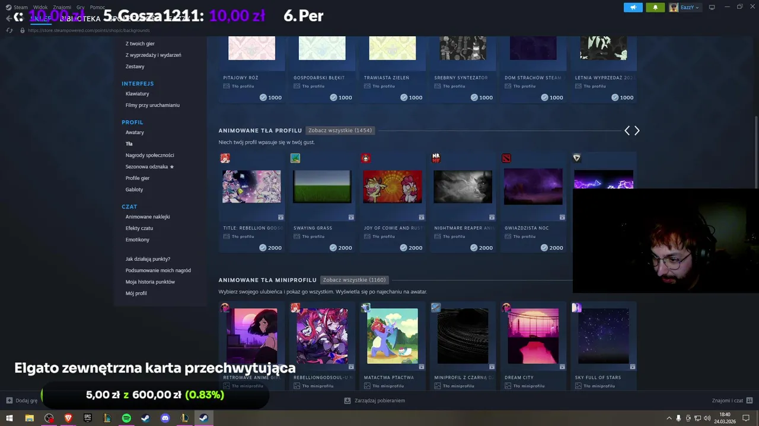Open Spotify from taskbar
This screenshot has height=426, width=759.
126,418
